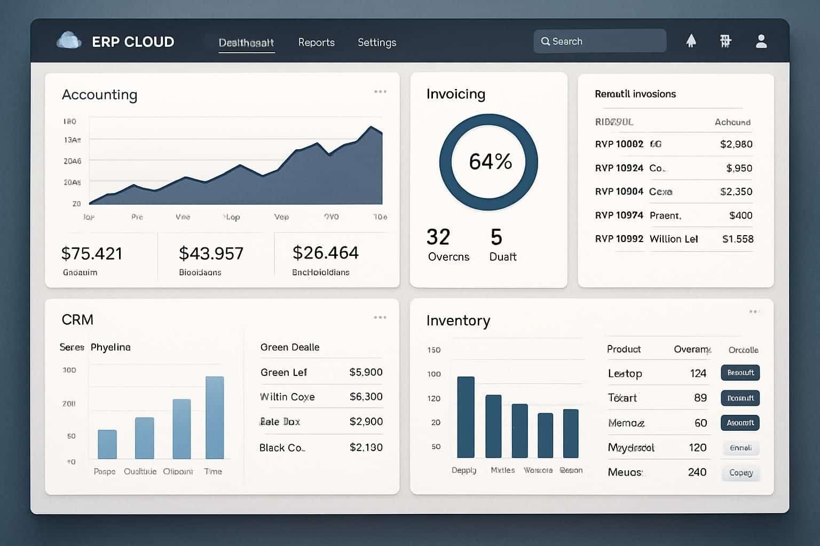Open the user profile icon
Viewport: 820px width, 546px height.
point(761,41)
